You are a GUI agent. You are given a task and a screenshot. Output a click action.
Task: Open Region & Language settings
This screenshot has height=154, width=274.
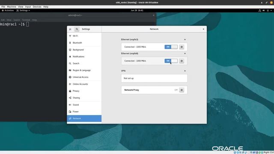84,70
